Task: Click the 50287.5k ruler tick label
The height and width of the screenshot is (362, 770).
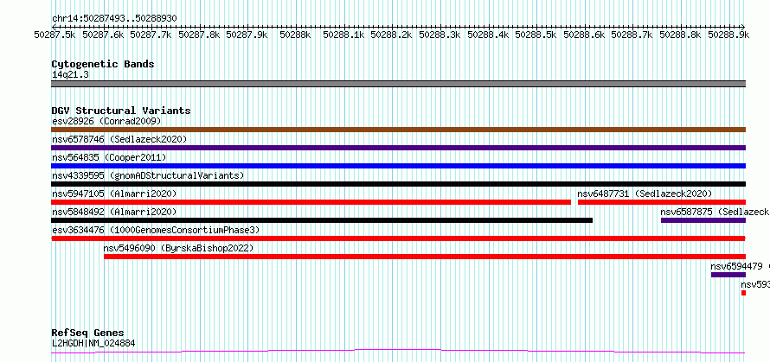Action: pos(55,35)
